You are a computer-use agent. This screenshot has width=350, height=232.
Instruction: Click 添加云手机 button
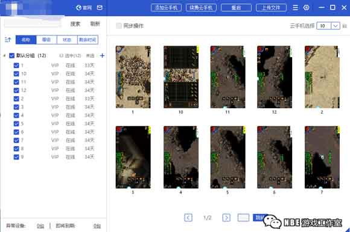click(166, 8)
